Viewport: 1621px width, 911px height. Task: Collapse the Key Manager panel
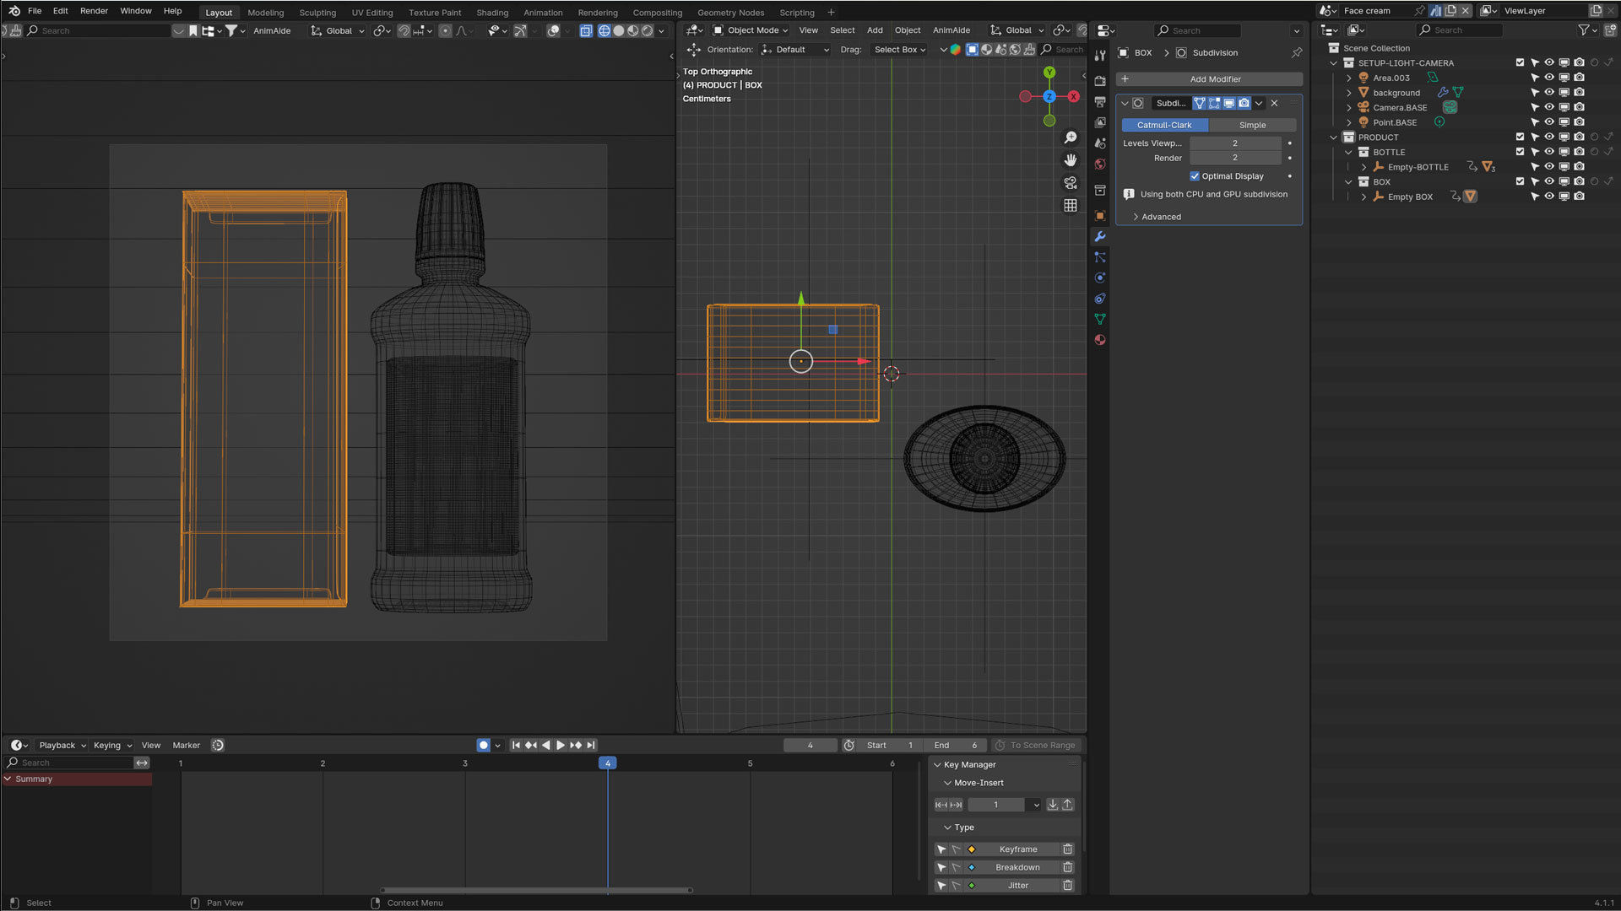(937, 765)
